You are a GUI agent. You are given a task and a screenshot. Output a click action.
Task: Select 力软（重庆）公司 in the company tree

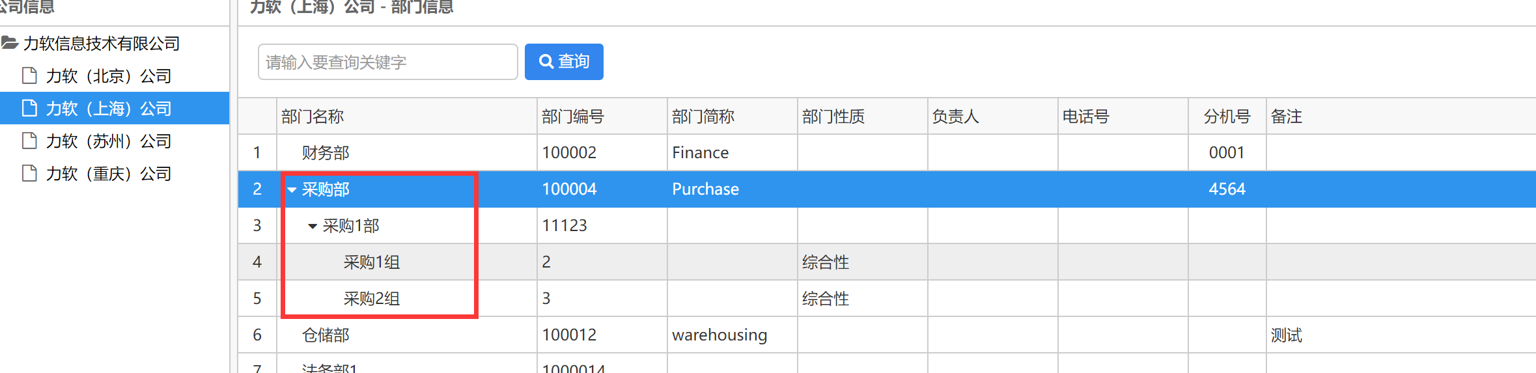pyautogui.click(x=109, y=174)
